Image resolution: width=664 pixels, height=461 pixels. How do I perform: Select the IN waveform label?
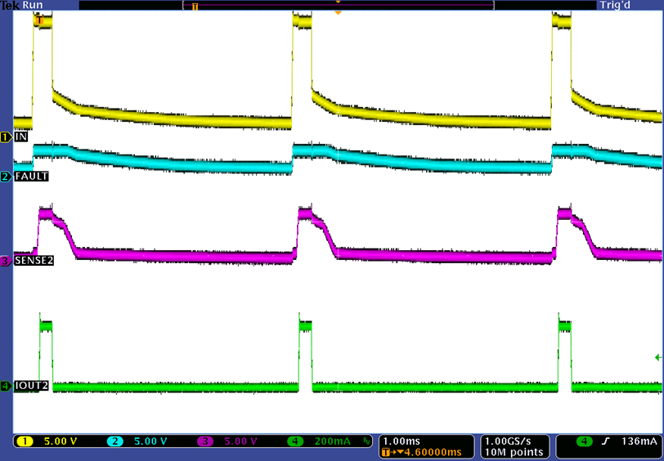pos(21,137)
